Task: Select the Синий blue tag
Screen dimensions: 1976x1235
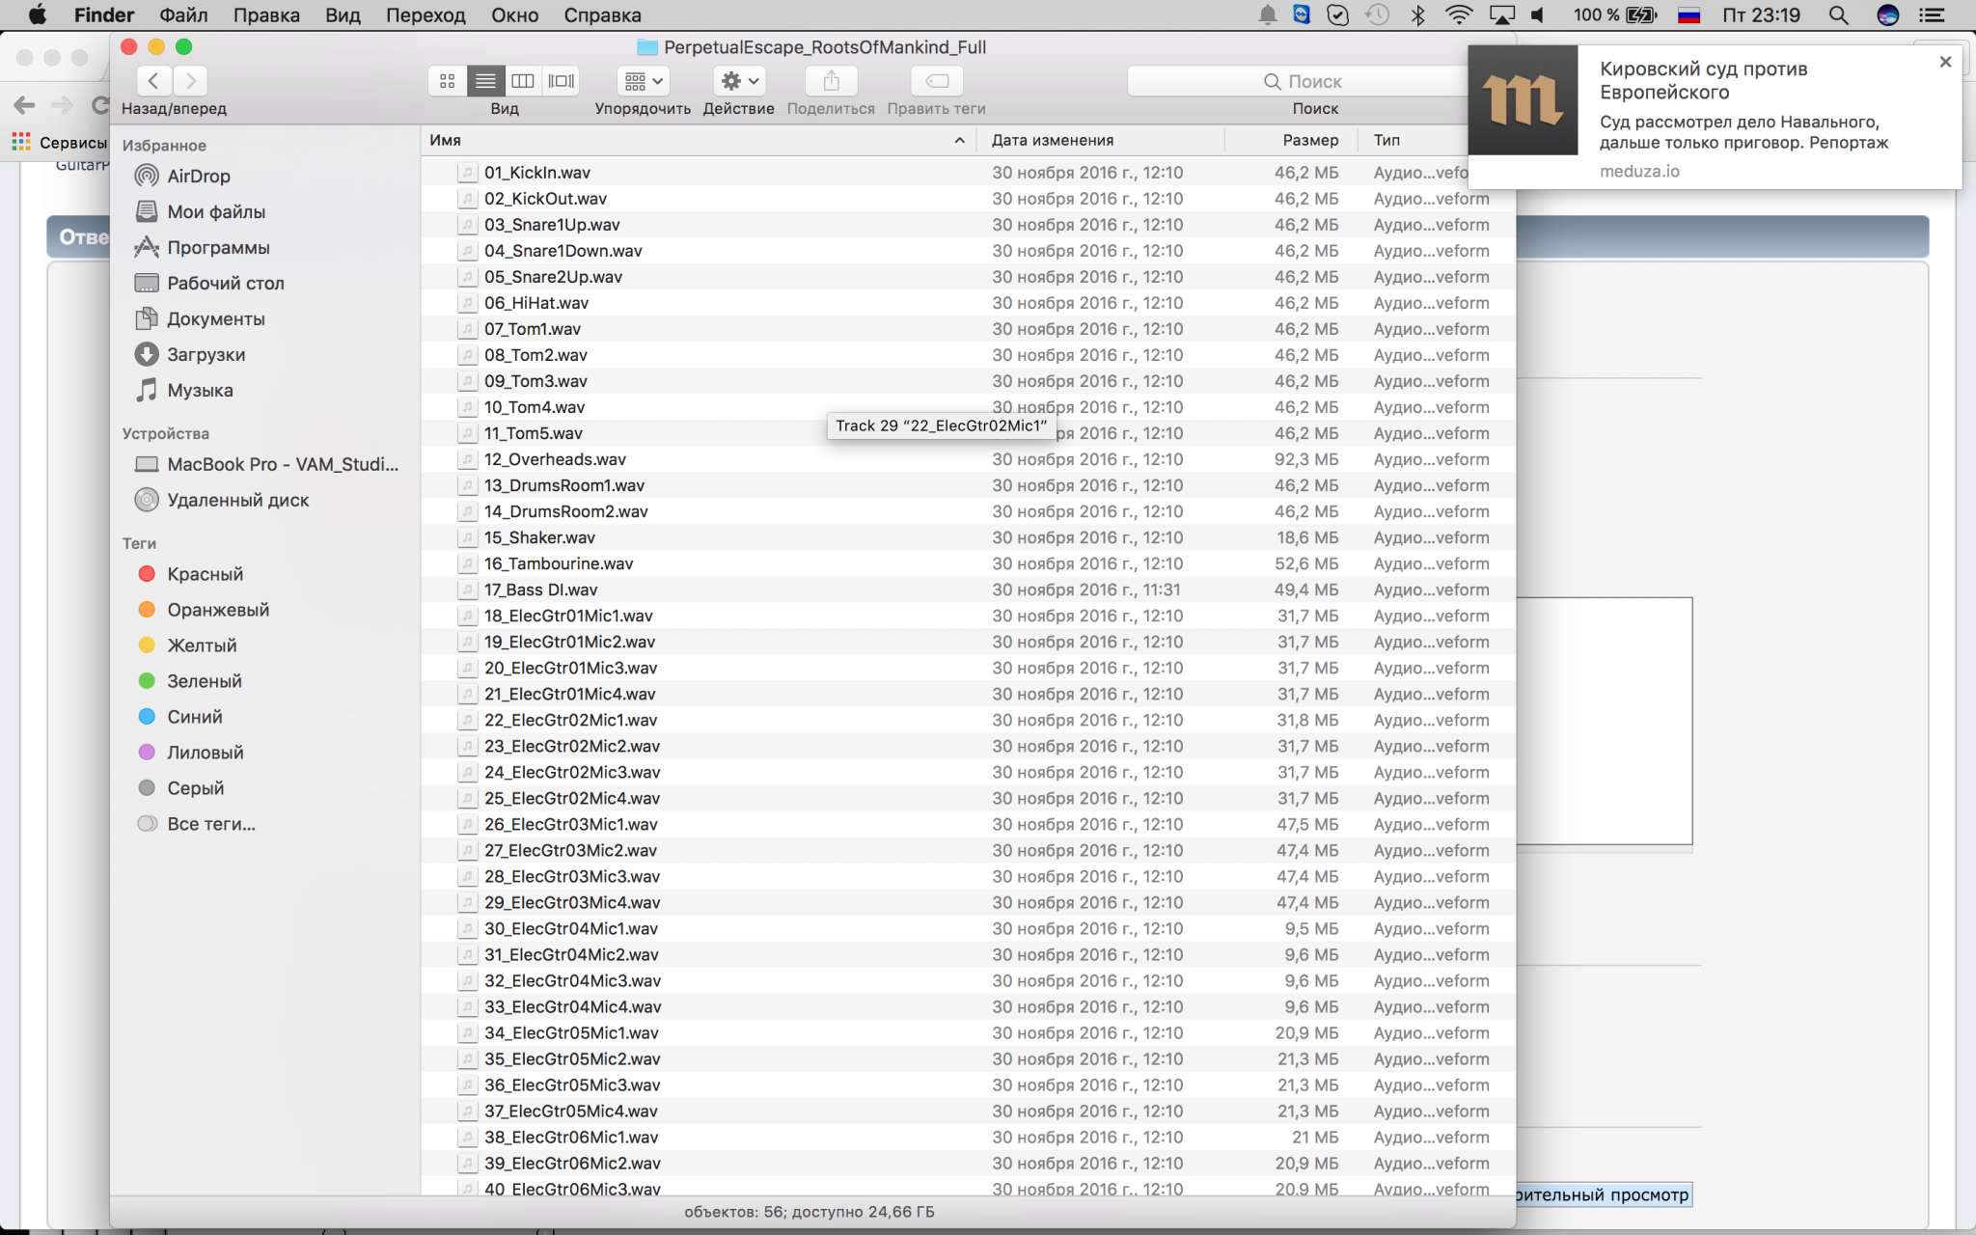Action: pos(194,717)
